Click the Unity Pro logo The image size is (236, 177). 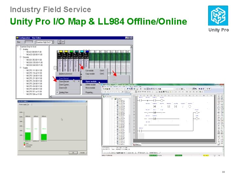click(218, 16)
